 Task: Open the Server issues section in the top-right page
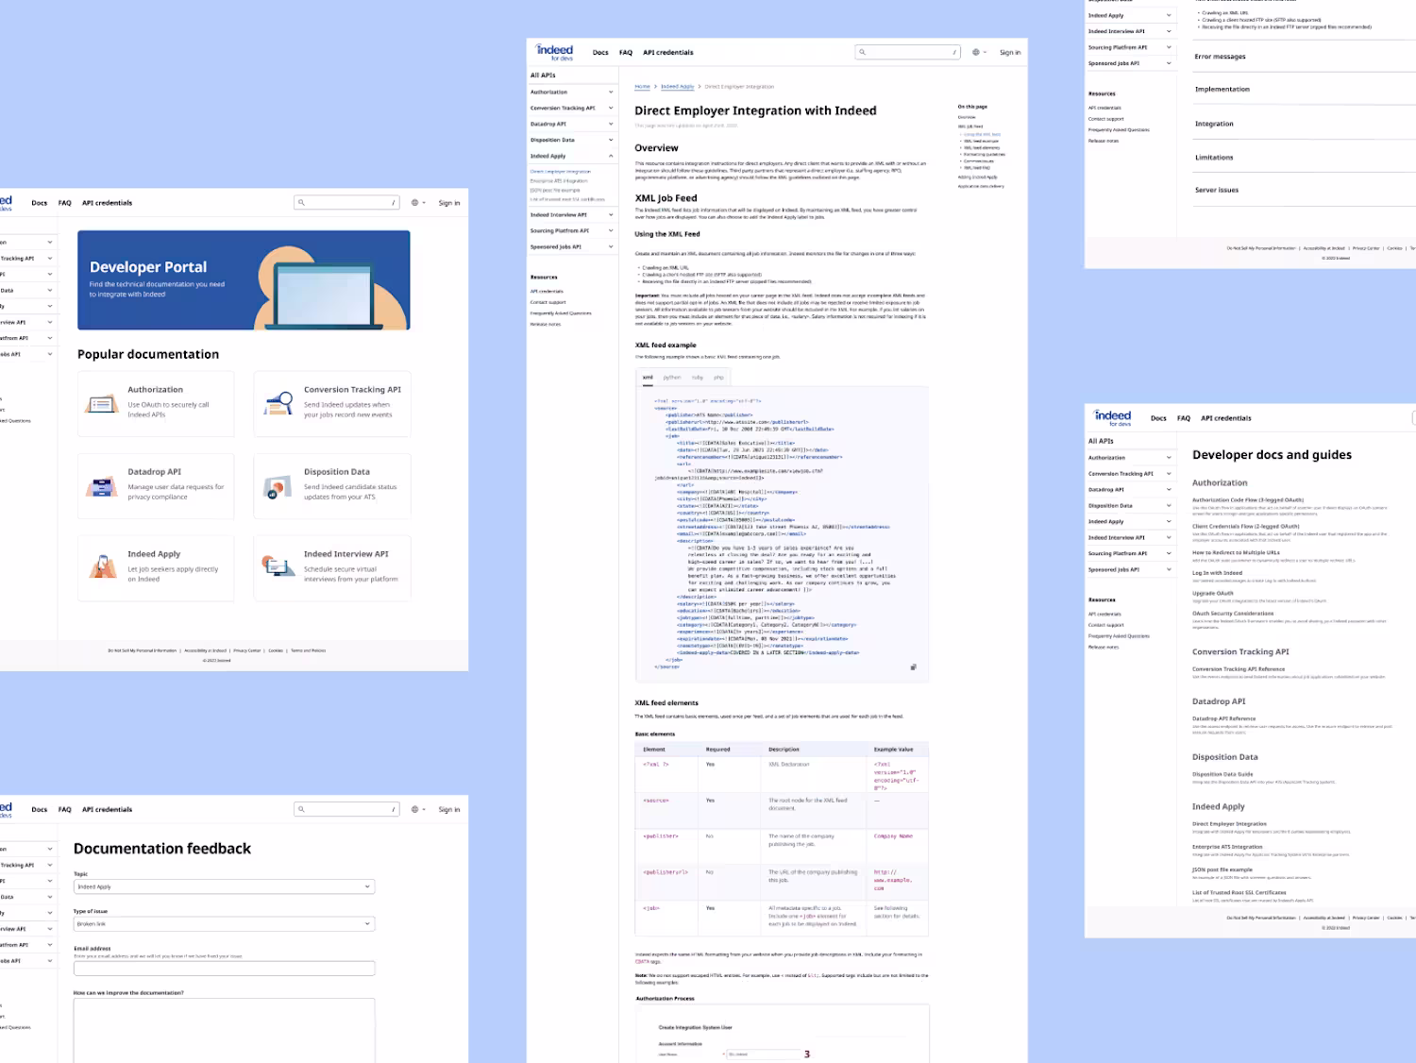pos(1217,190)
